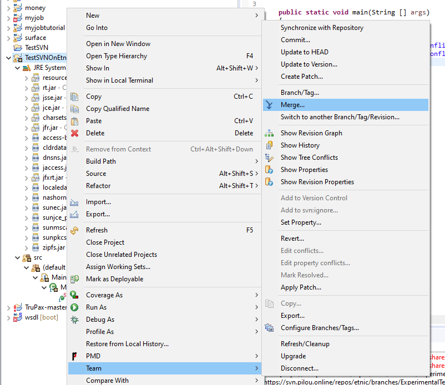The height and width of the screenshot is (385, 445).
Task: Click Switch to another Branch/Tag/Revision
Action: pyautogui.click(x=340, y=117)
